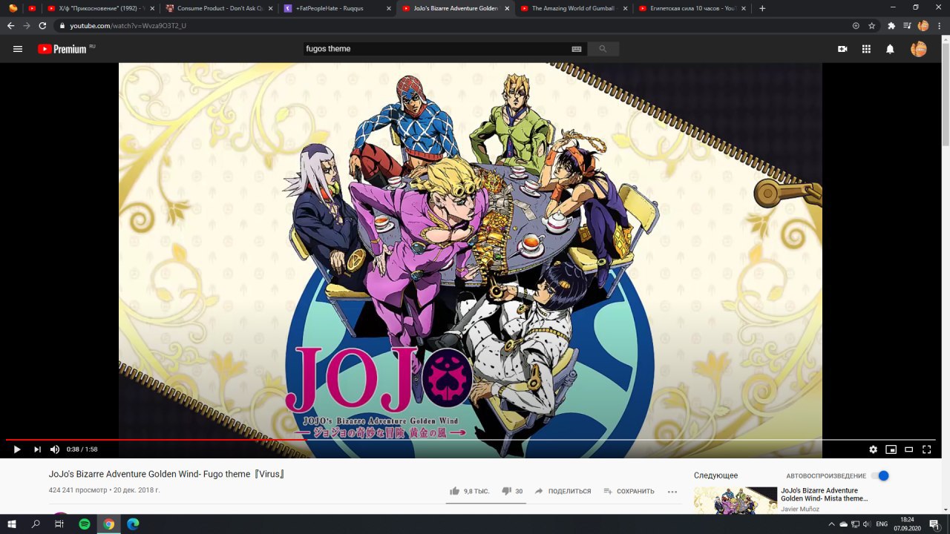This screenshot has width=950, height=534.
Task: Open the create video camera icon
Action: coord(842,49)
